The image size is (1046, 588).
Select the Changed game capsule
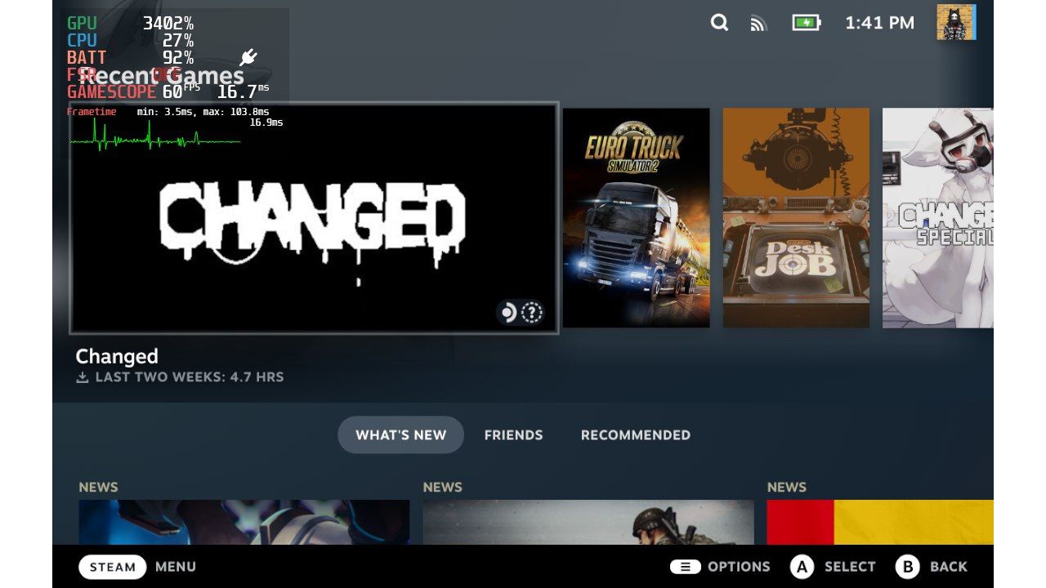click(x=314, y=218)
